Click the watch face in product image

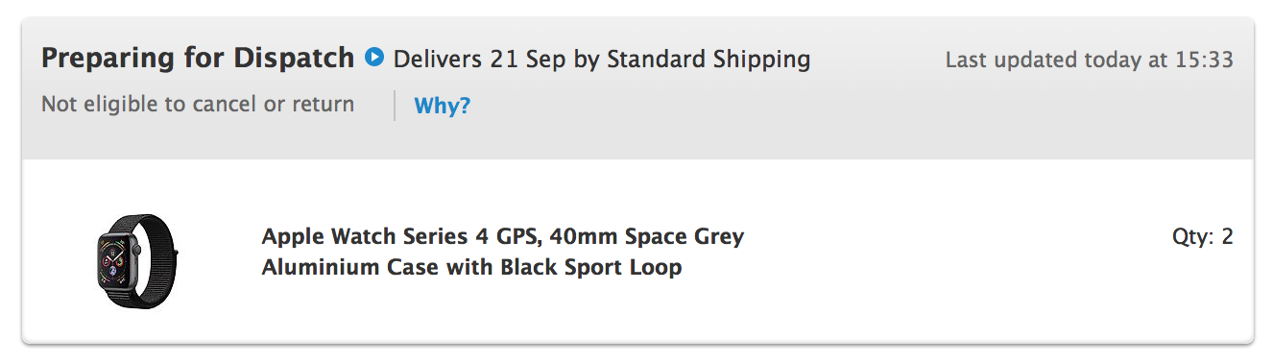pyautogui.click(x=116, y=261)
